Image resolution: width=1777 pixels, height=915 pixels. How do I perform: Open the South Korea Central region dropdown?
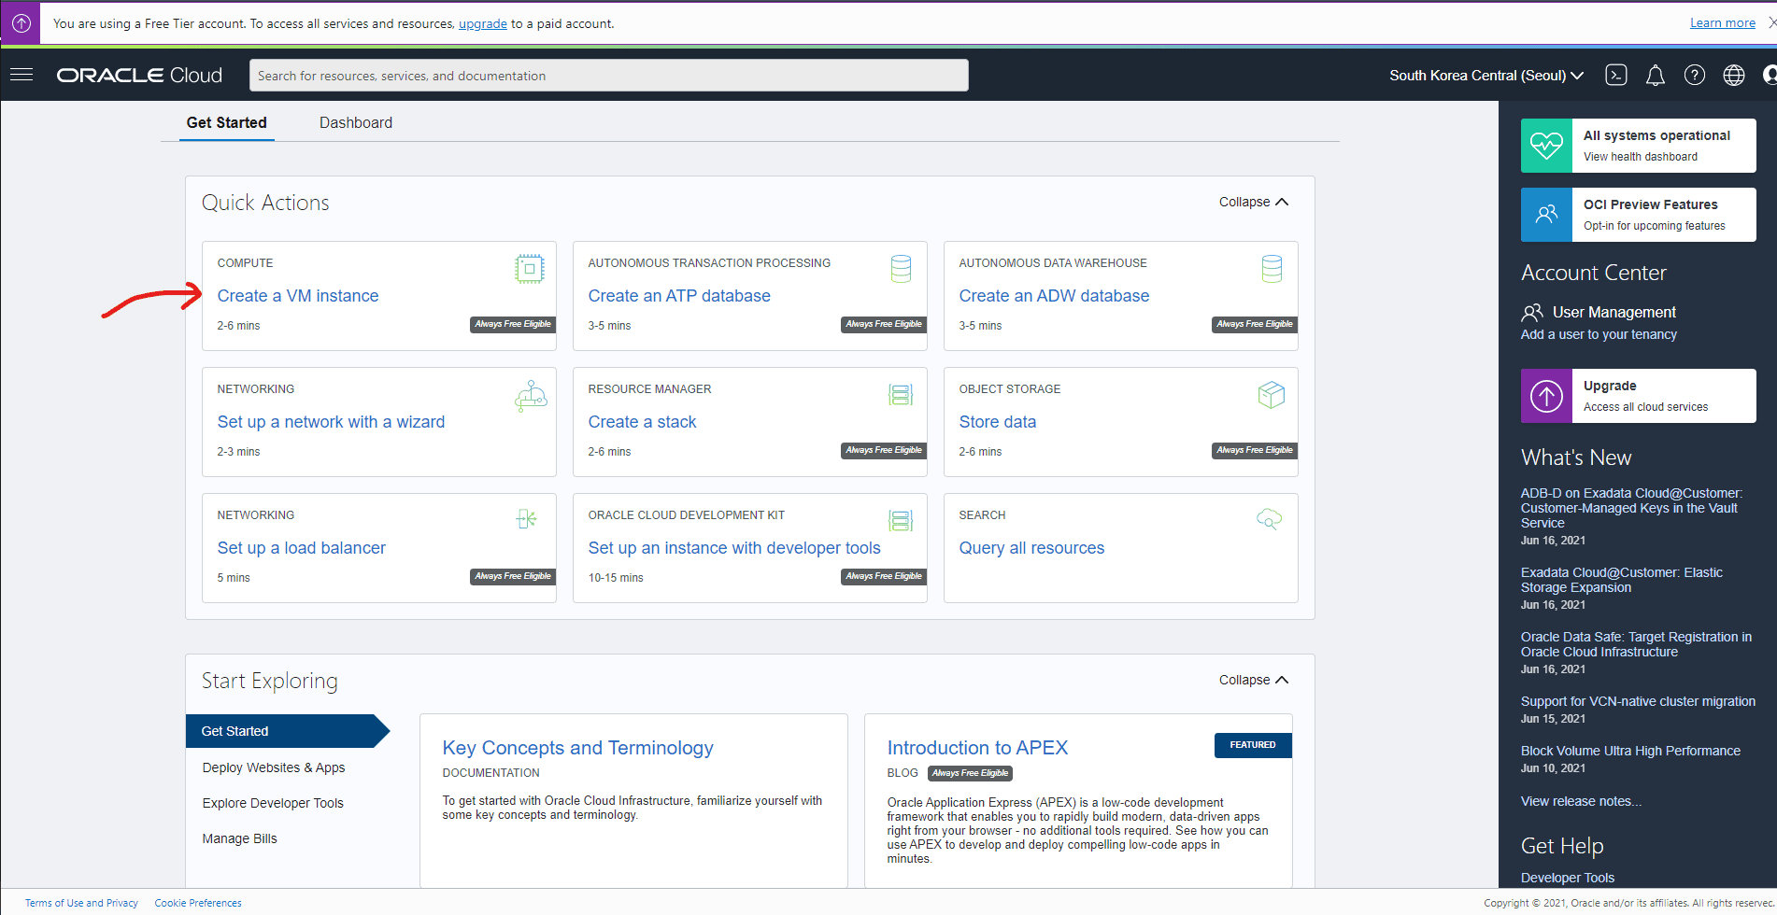click(1486, 76)
